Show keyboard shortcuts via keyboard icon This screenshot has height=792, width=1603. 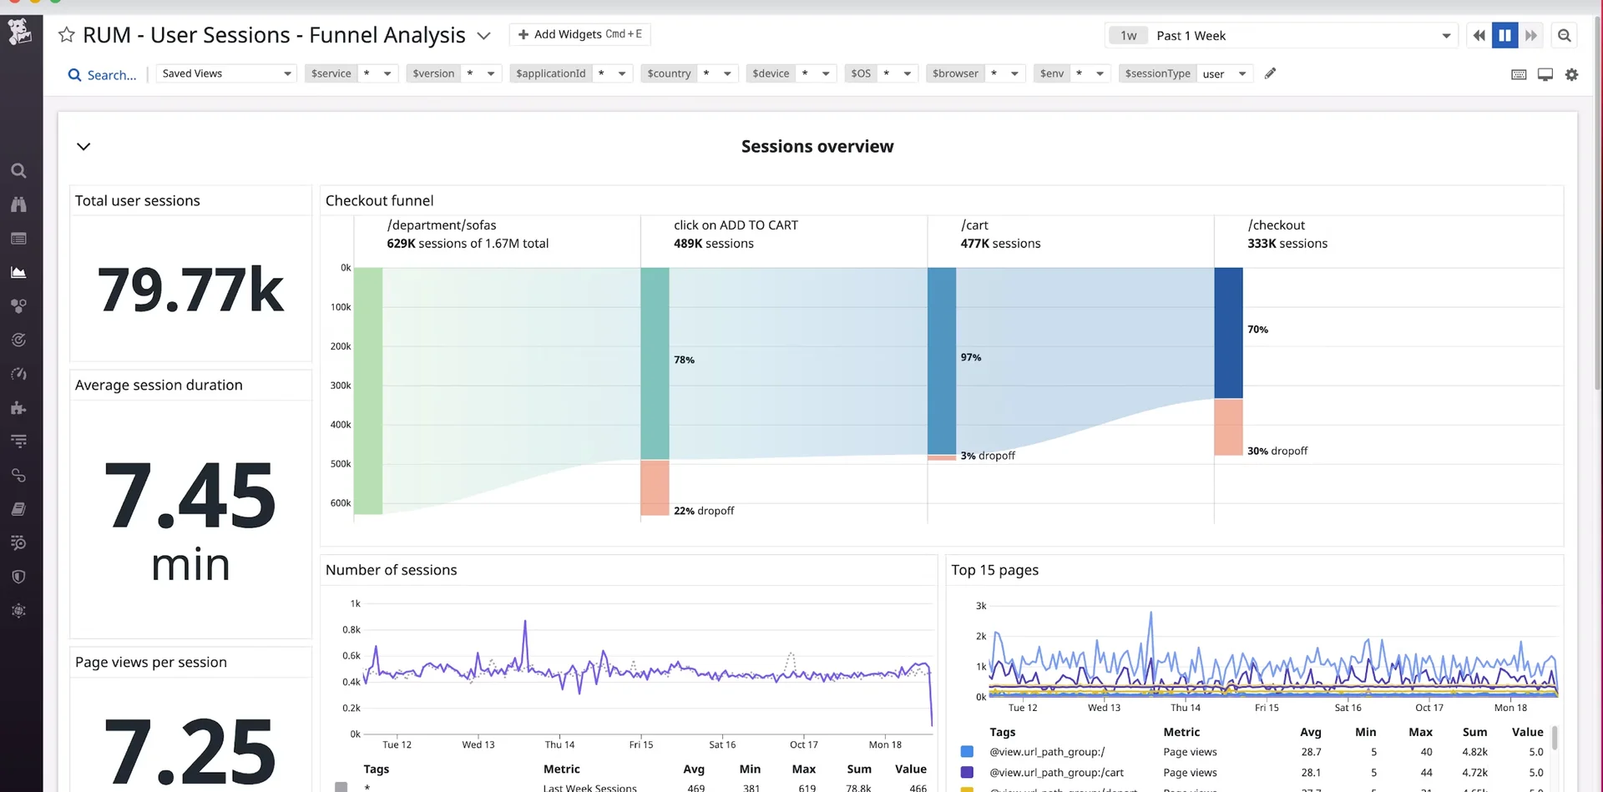point(1518,74)
